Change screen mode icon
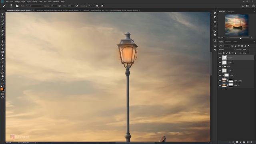256x144 pixels. tap(2, 97)
